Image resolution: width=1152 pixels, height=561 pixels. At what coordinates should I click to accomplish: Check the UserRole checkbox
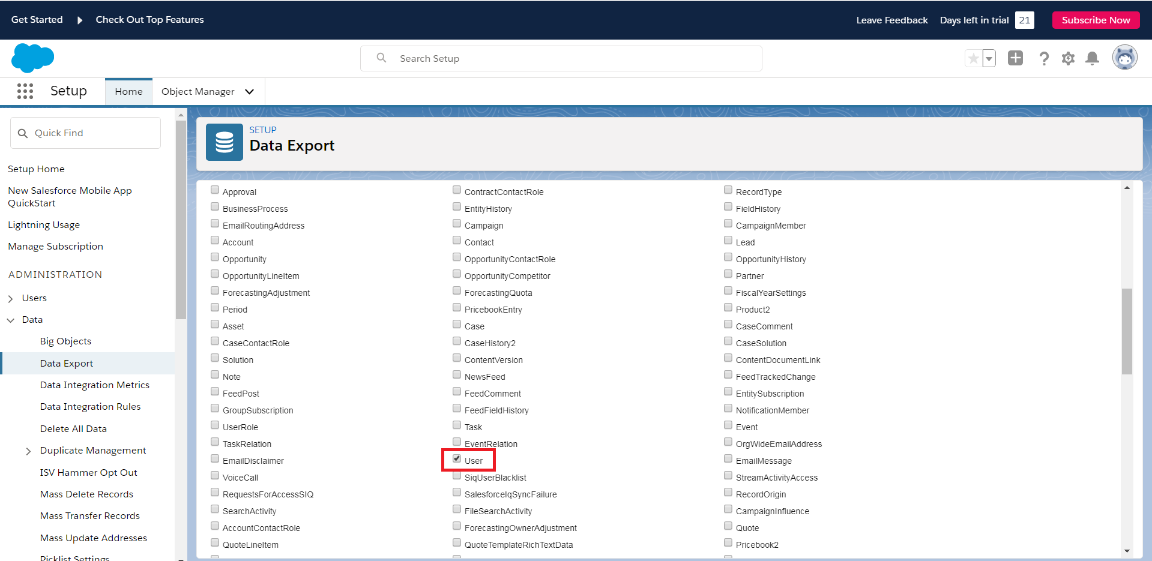pyautogui.click(x=215, y=425)
